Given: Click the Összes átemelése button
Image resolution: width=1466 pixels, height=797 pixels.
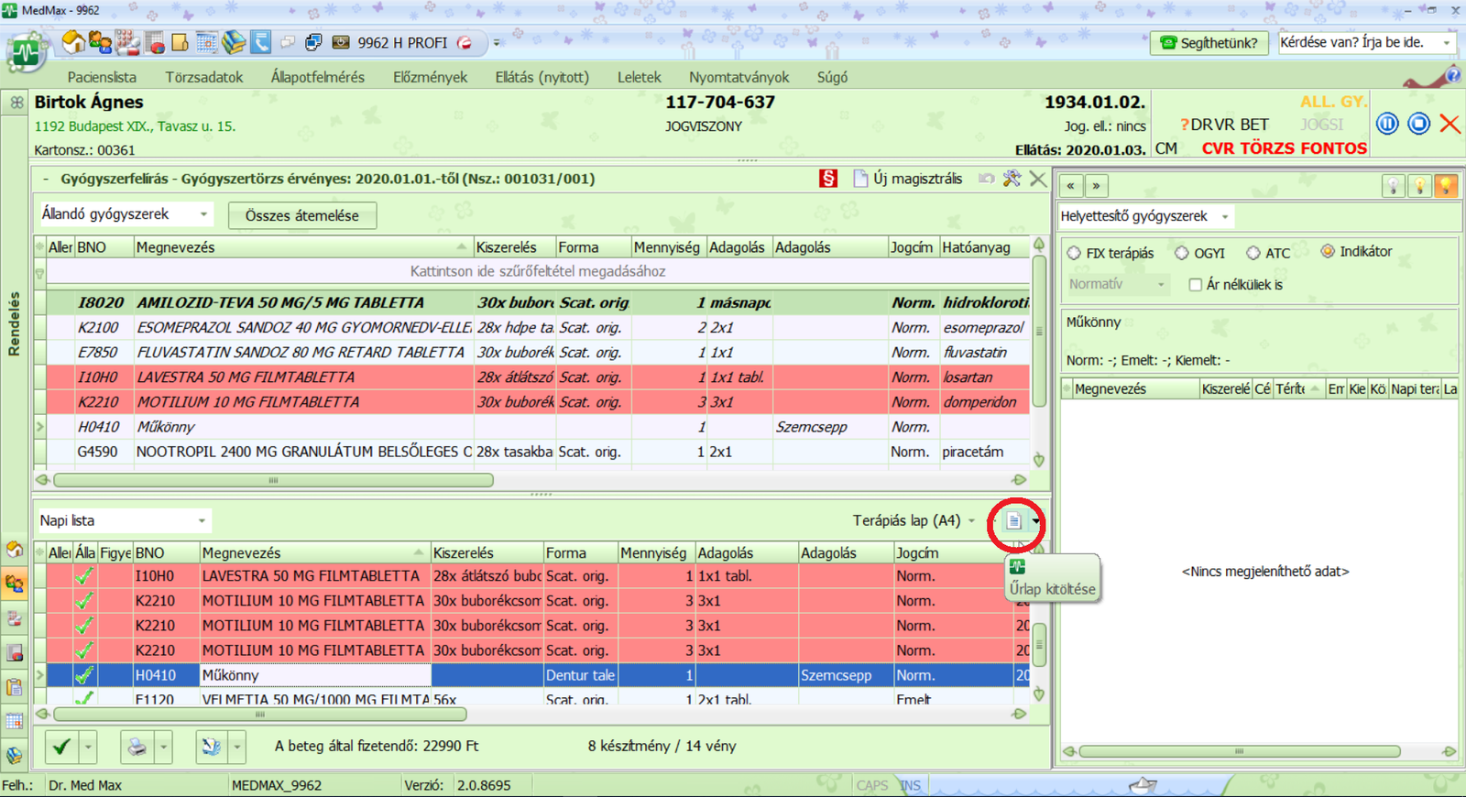Looking at the screenshot, I should point(301,216).
